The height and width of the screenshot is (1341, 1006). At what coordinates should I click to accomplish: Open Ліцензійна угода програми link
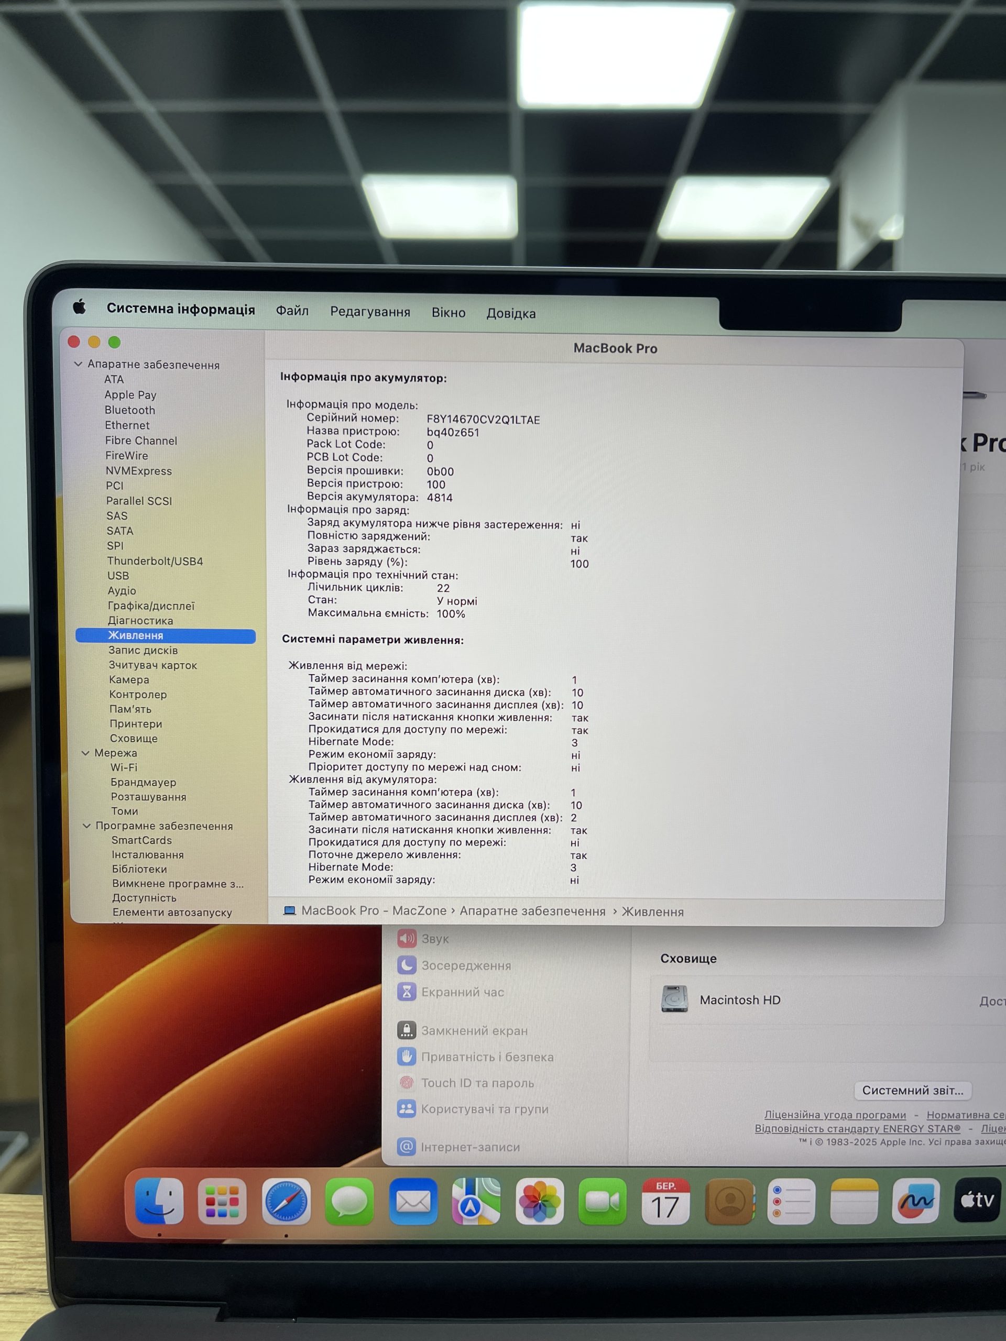tap(835, 1115)
